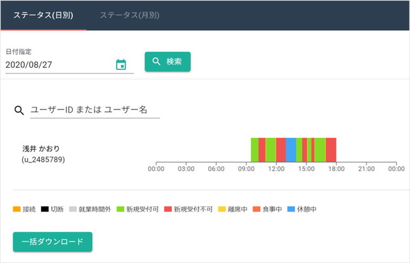The image size is (410, 263).
Task: Select user name 浅井 かおり
Action: 41,148
